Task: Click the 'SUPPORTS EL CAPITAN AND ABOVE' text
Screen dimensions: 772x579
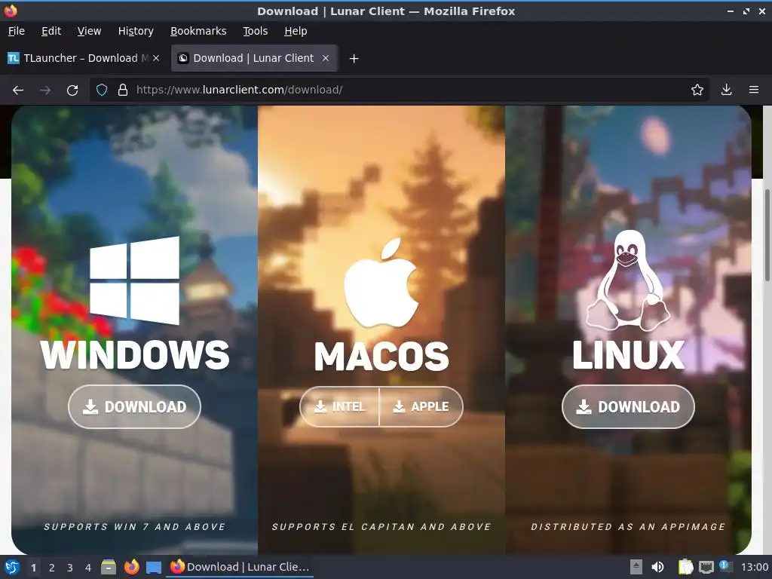Action: point(381,527)
